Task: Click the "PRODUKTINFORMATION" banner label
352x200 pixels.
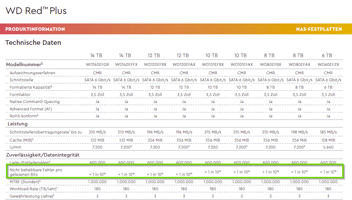Action: click(35, 29)
